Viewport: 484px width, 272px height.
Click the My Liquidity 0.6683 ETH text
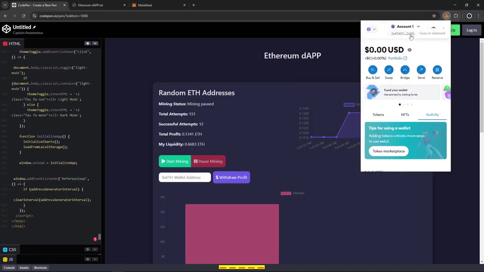[x=181, y=144]
